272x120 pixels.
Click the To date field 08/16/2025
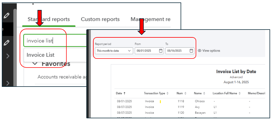(x=180, y=51)
